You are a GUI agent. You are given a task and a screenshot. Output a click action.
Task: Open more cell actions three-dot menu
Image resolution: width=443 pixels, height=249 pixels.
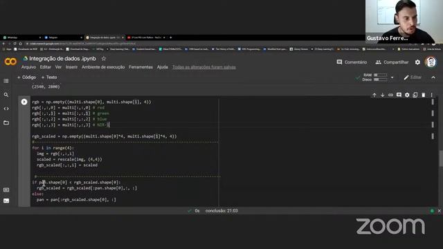(431, 95)
